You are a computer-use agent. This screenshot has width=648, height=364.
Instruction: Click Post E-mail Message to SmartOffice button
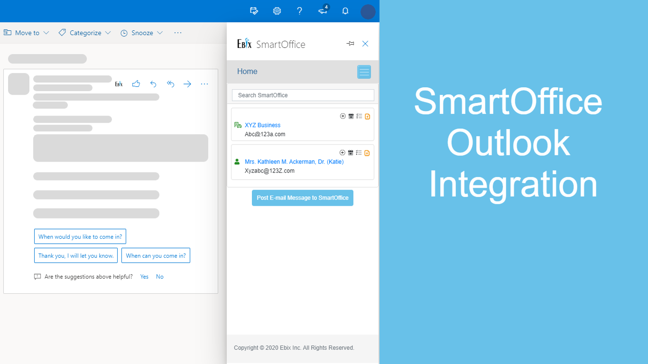[303, 198]
